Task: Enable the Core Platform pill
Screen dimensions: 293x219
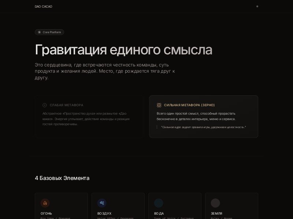Action: tap(50, 32)
